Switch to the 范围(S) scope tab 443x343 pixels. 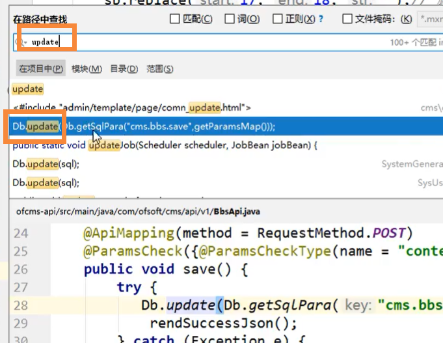point(160,69)
